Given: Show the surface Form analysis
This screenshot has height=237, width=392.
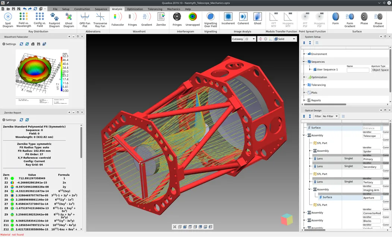Looking at the screenshot, I should pyautogui.click(x=336, y=20).
